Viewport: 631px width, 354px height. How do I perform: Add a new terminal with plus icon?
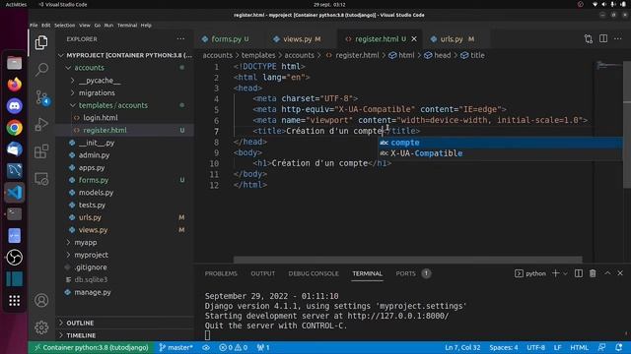coord(556,273)
